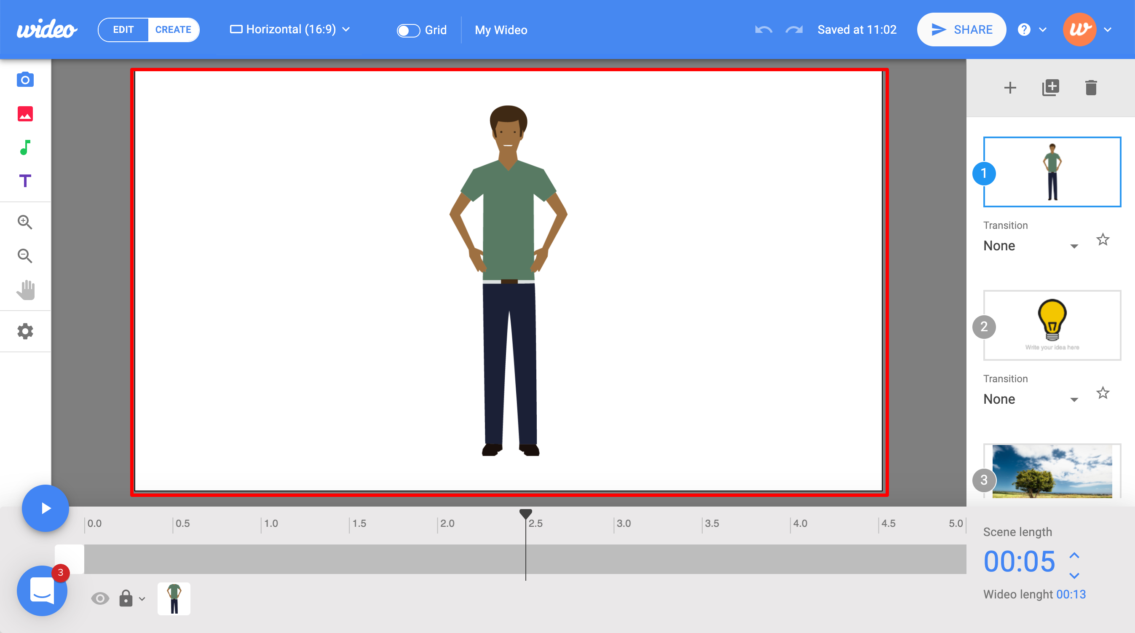Switch to EDIT mode tab

[x=123, y=30]
